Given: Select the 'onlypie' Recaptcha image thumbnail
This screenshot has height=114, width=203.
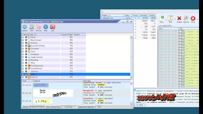Looking at the screenshot, I should pos(53,93).
